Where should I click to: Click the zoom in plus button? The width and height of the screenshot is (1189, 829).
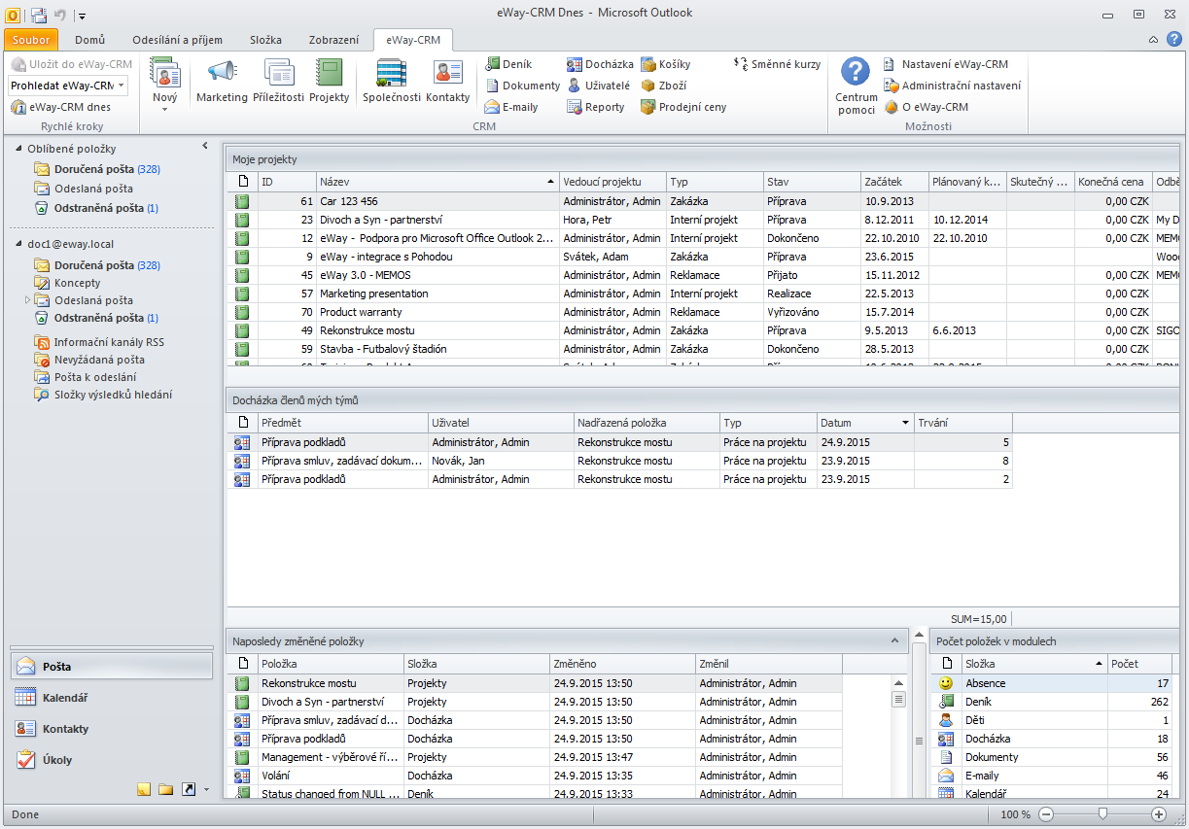click(x=1159, y=814)
